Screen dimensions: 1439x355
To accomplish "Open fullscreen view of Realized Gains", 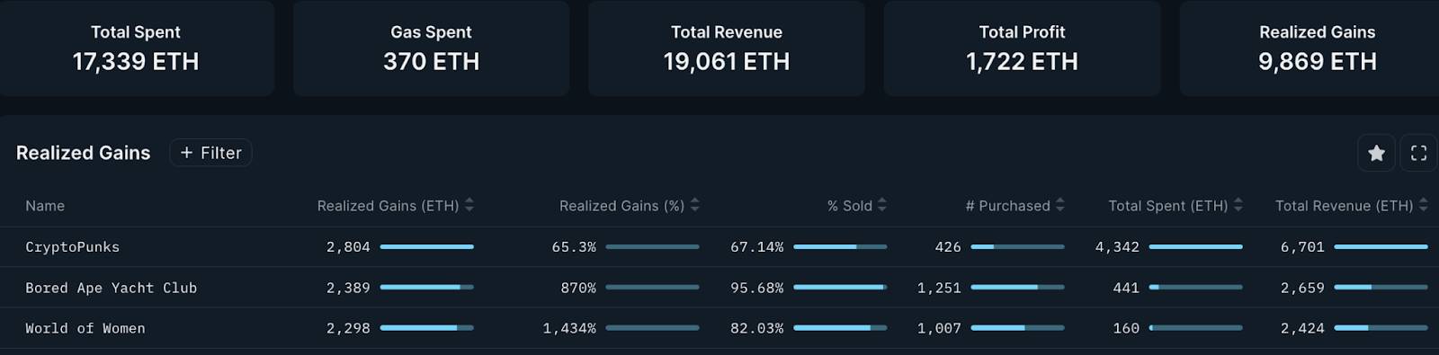I will click(1418, 153).
